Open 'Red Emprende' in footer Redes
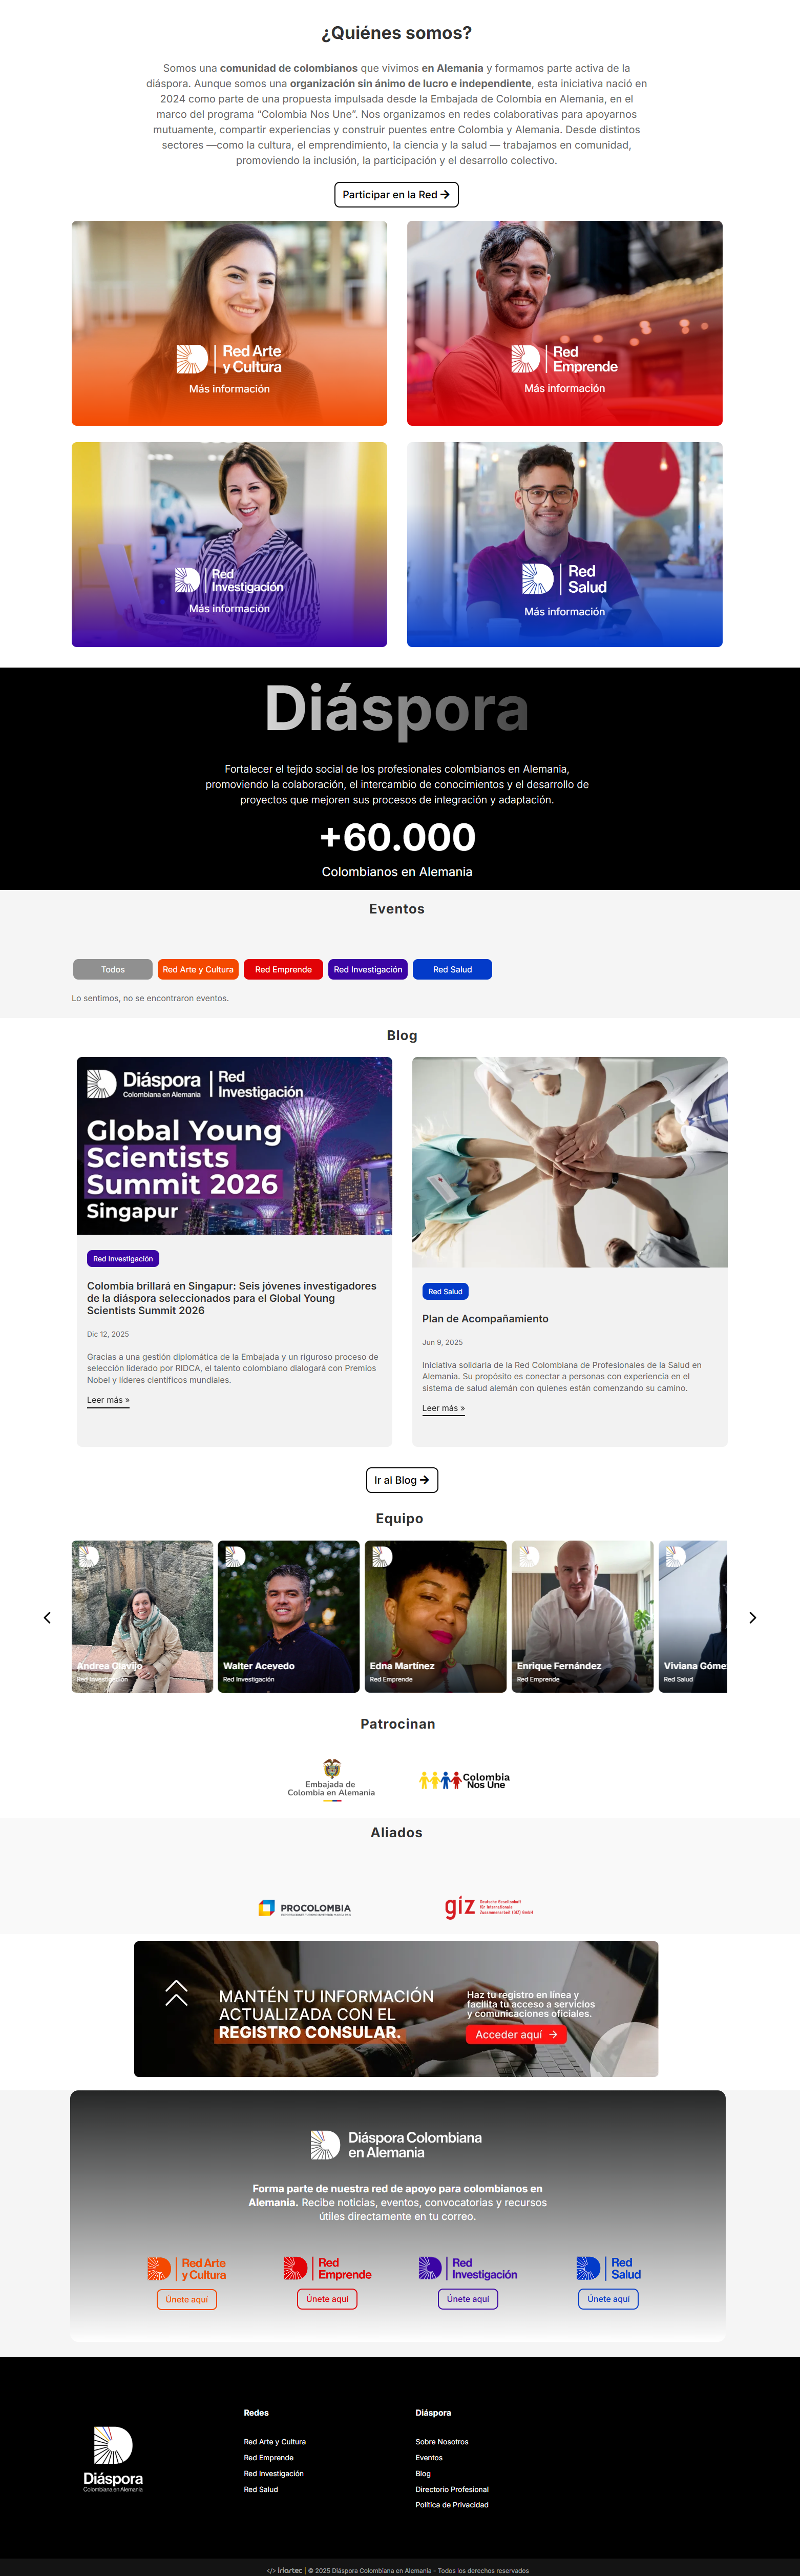The width and height of the screenshot is (800, 2576). (269, 2458)
